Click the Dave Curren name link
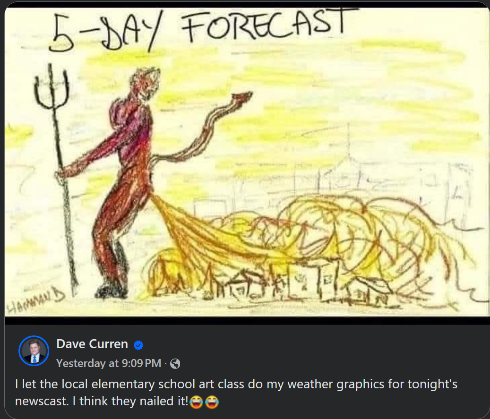The width and height of the screenshot is (490, 419). pyautogui.click(x=92, y=344)
